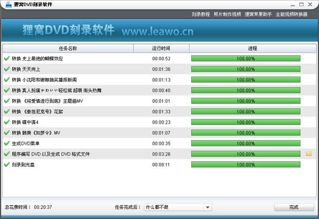Visit www.leawo.cn banner link
The width and height of the screenshot is (319, 219).
click(x=158, y=31)
